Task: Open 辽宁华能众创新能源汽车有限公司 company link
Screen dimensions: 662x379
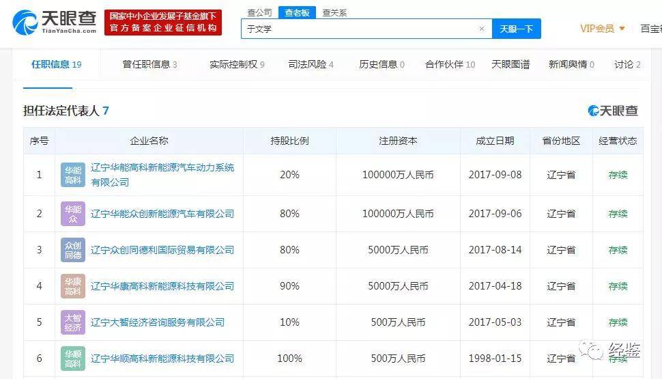Action: (x=162, y=214)
